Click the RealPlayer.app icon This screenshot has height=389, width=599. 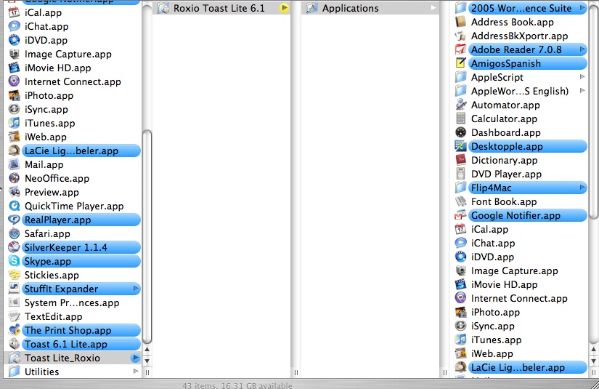(x=14, y=220)
